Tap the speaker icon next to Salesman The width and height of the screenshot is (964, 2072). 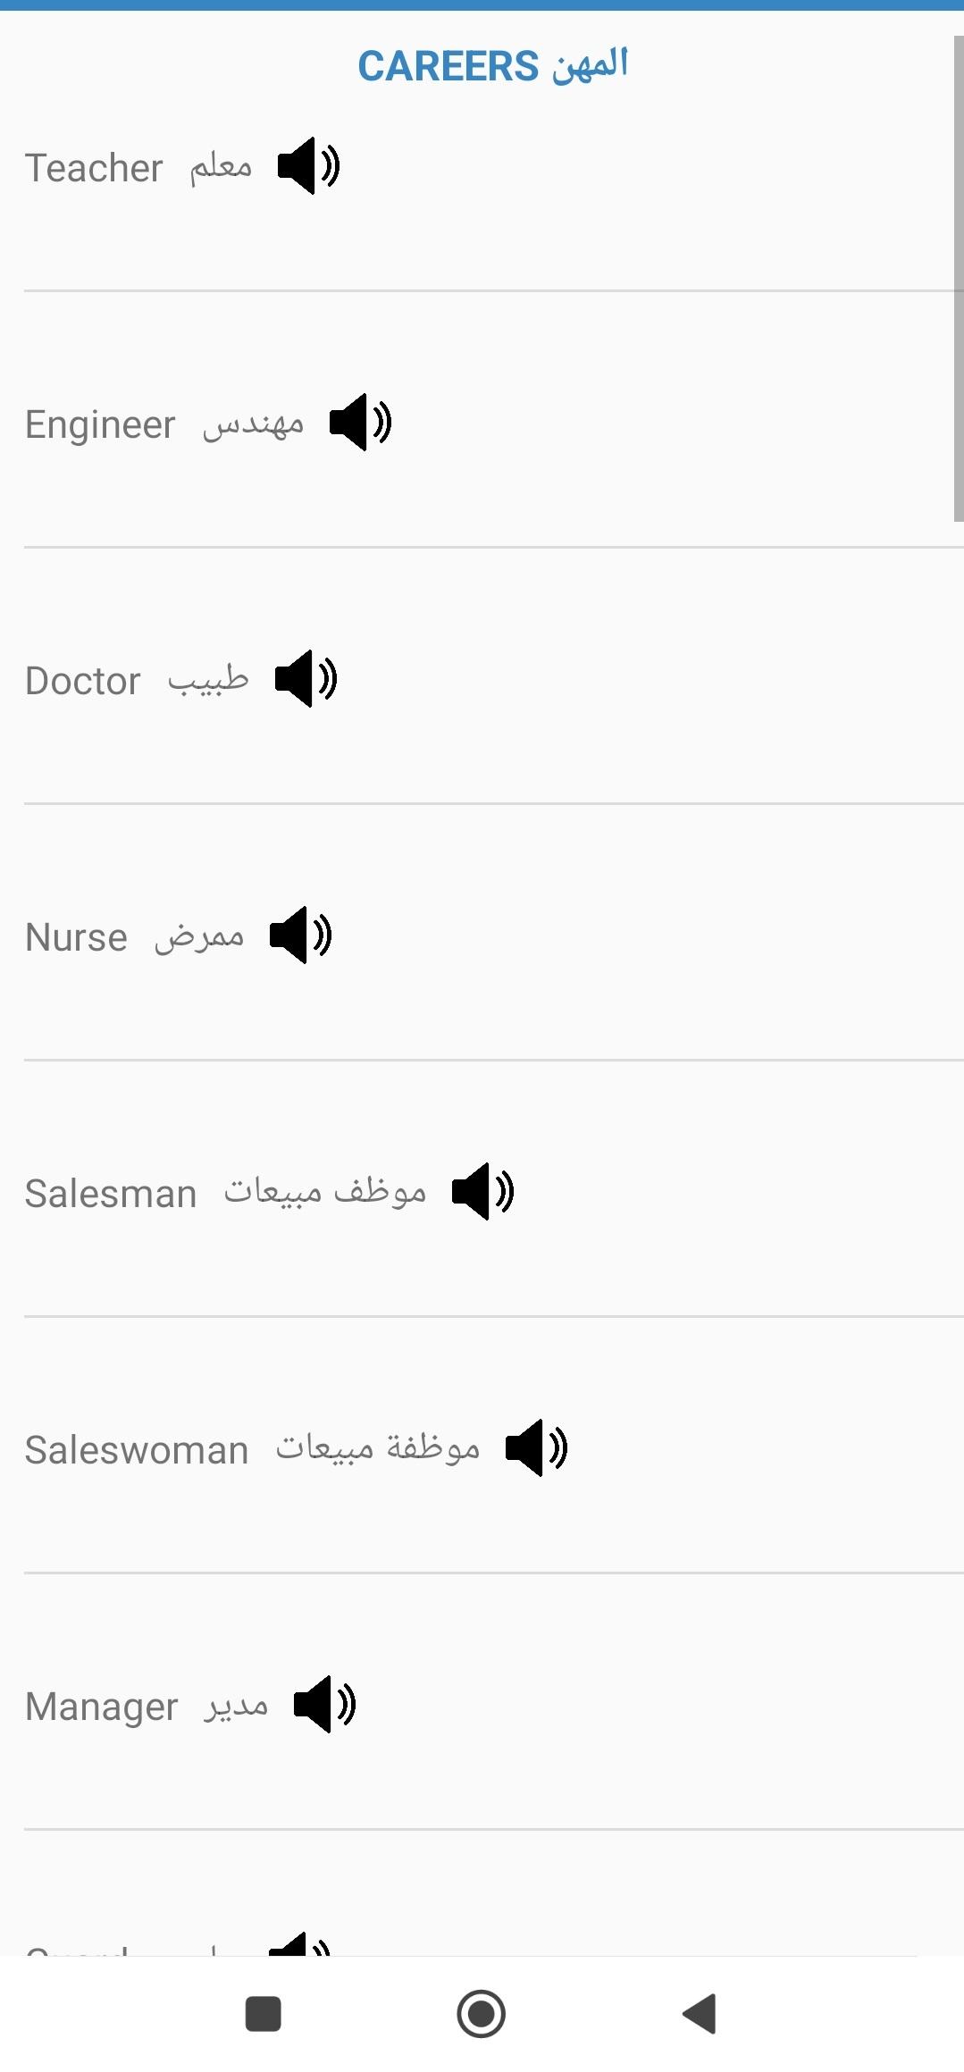coord(482,1192)
